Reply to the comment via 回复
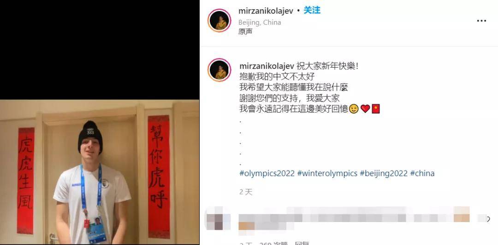498x245 pixels. 302,244
